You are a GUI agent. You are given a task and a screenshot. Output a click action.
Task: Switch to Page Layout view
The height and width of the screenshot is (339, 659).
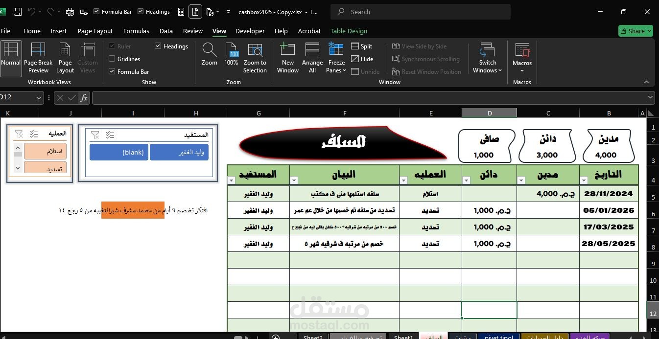(x=65, y=58)
